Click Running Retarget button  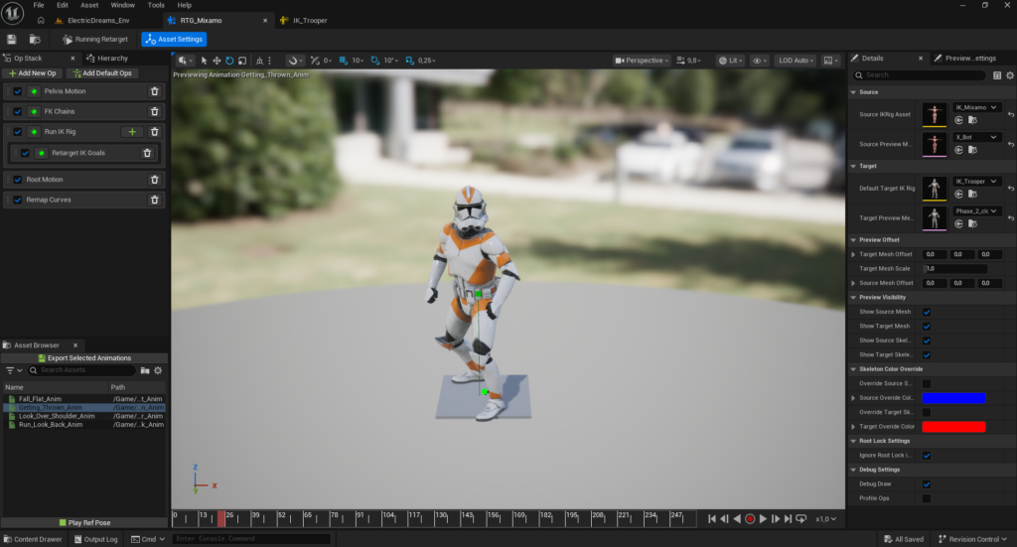click(x=95, y=40)
